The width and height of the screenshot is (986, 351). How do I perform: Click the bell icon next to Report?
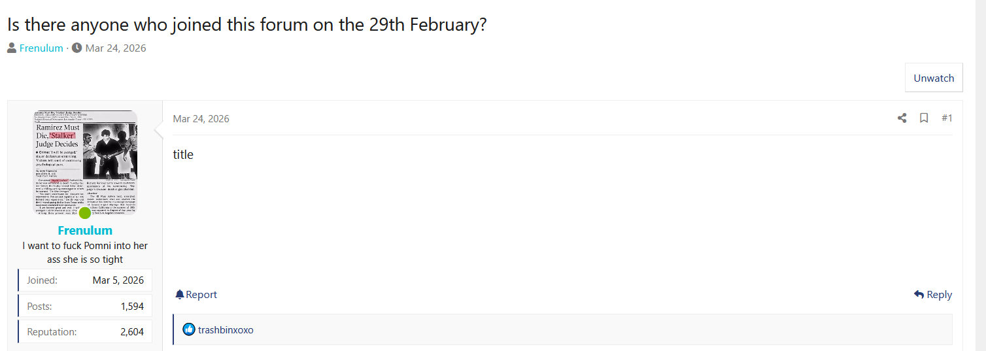click(x=180, y=295)
